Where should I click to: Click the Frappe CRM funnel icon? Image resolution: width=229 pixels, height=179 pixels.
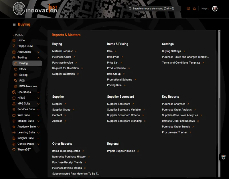tap(14, 46)
